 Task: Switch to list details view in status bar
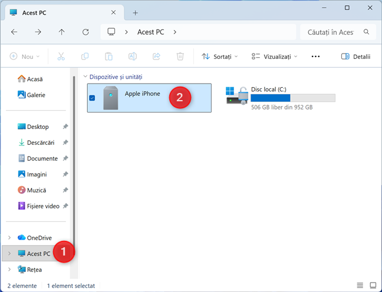click(x=360, y=285)
